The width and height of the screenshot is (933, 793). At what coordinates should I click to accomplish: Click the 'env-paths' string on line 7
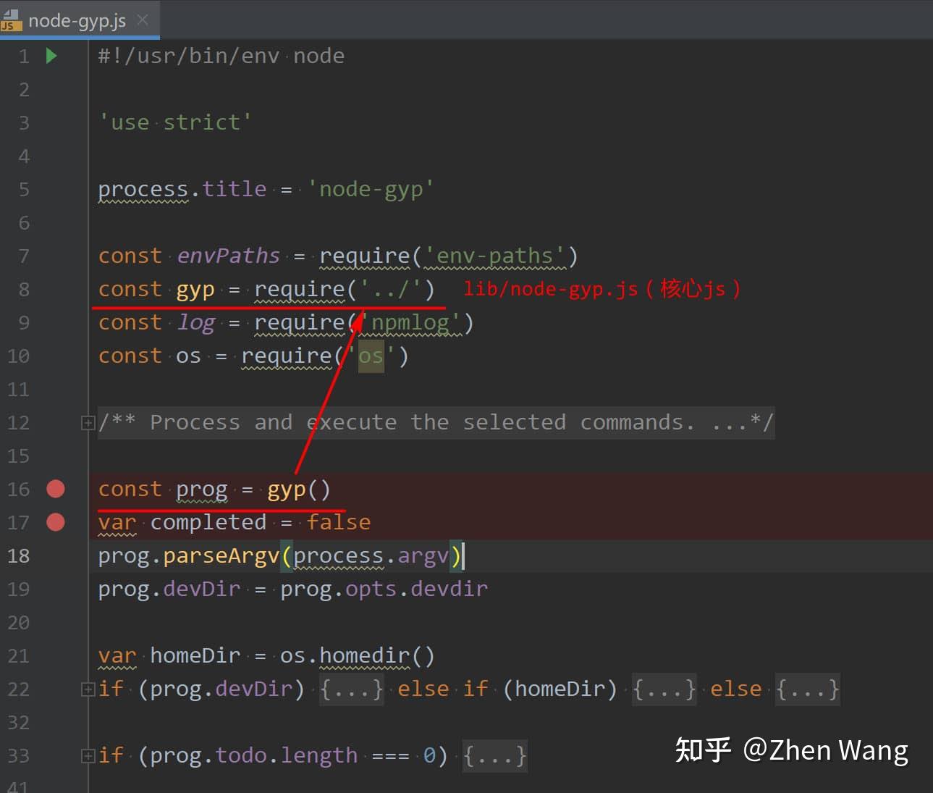click(494, 256)
